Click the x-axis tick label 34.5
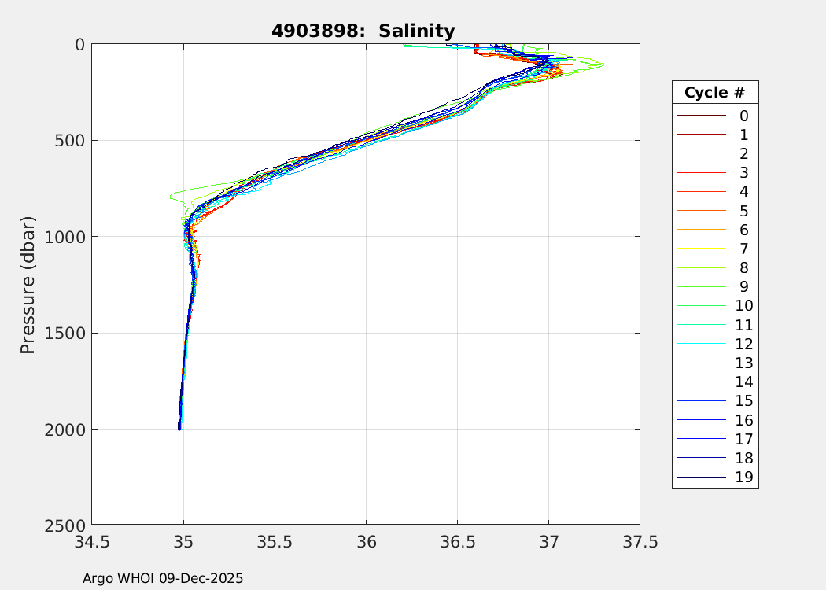826x590 pixels. click(92, 542)
